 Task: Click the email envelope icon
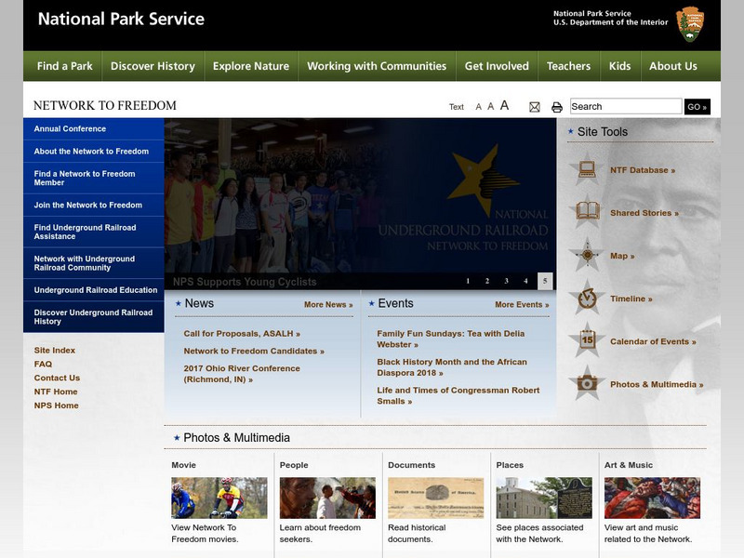pyautogui.click(x=535, y=107)
